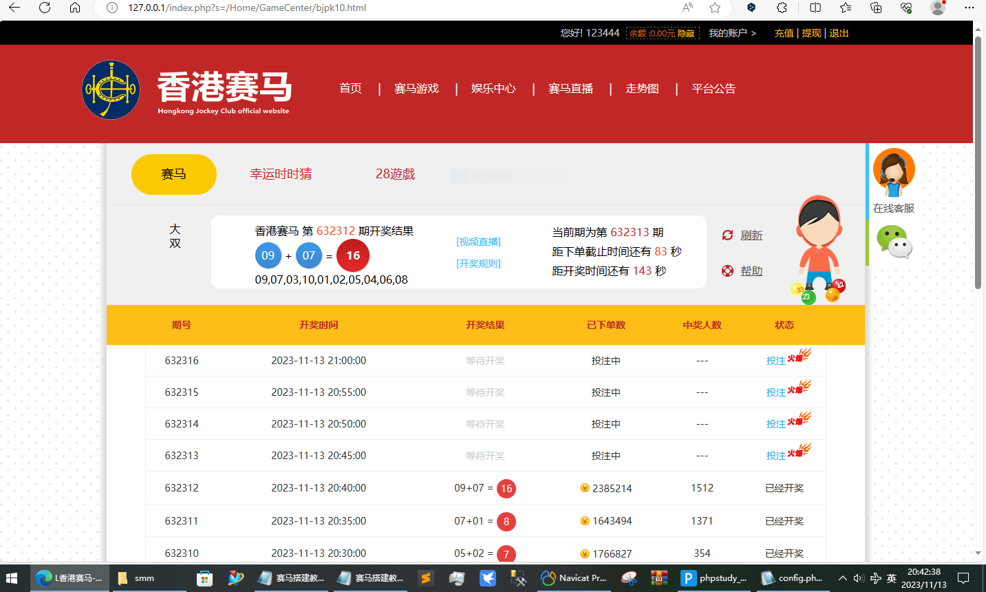Click 退出 logout link
Viewport: 986px width, 592px height.
click(x=839, y=33)
